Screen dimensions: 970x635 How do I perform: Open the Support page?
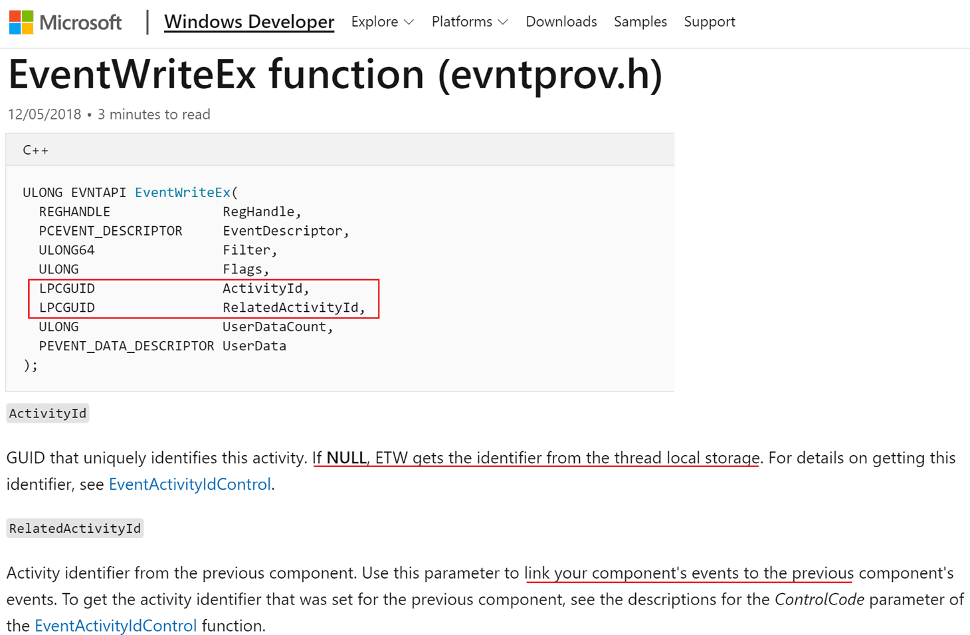(709, 21)
